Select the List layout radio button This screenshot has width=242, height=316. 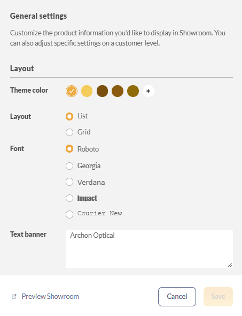pyautogui.click(x=69, y=116)
